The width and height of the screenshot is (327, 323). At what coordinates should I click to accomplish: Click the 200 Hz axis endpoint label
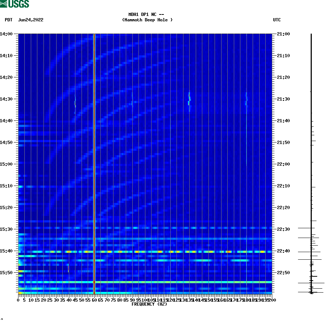click(x=271, y=299)
